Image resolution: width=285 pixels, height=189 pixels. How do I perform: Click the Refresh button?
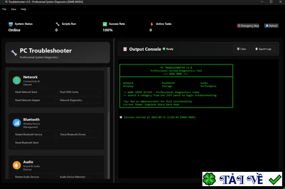click(x=271, y=26)
